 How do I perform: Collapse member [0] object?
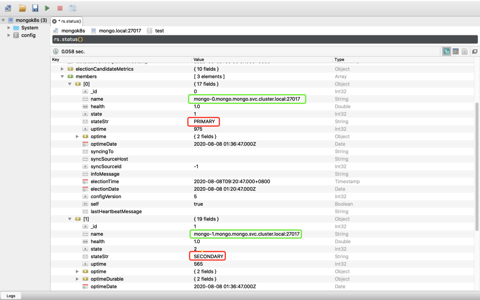pyautogui.click(x=70, y=84)
